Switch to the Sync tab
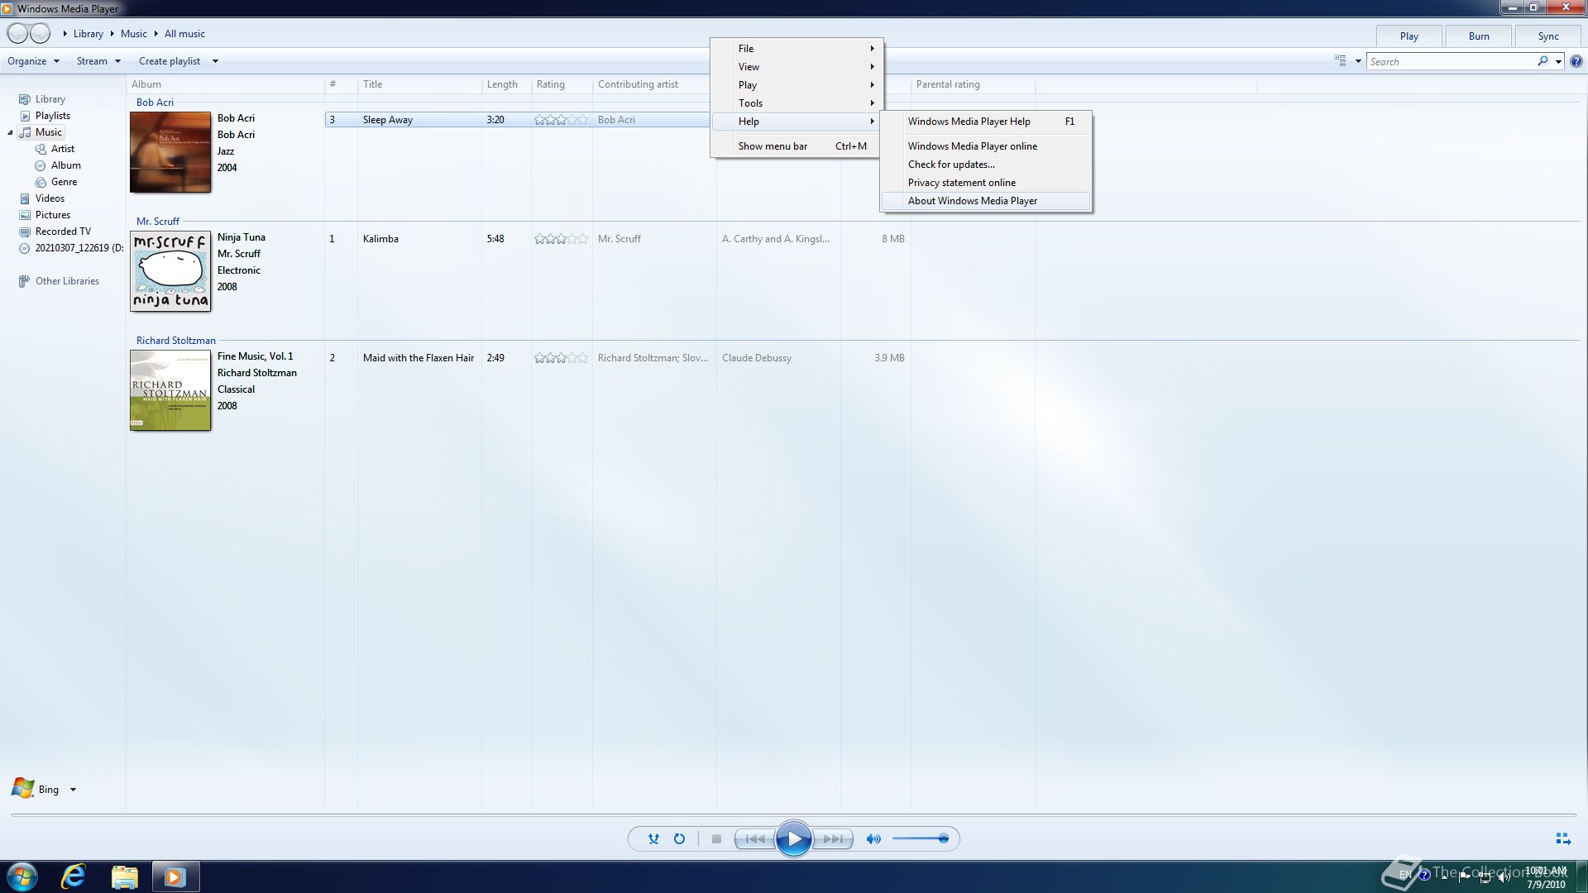The width and height of the screenshot is (1588, 893). click(x=1548, y=36)
